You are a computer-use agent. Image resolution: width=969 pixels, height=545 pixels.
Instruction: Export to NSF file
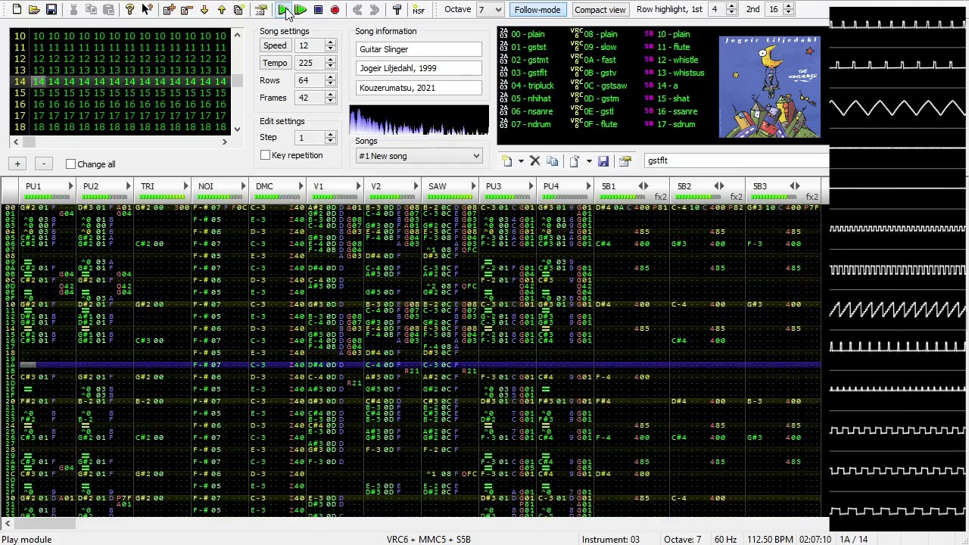coord(419,10)
